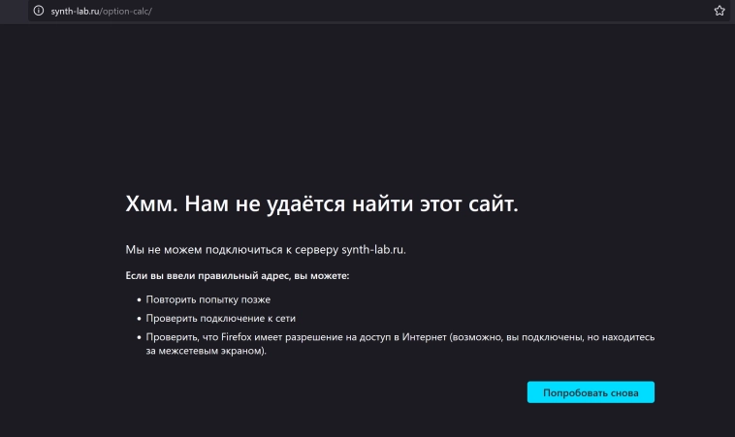Viewport: 735px width, 437px height.
Task: Click the site information icon in address bar
Action: [39, 11]
